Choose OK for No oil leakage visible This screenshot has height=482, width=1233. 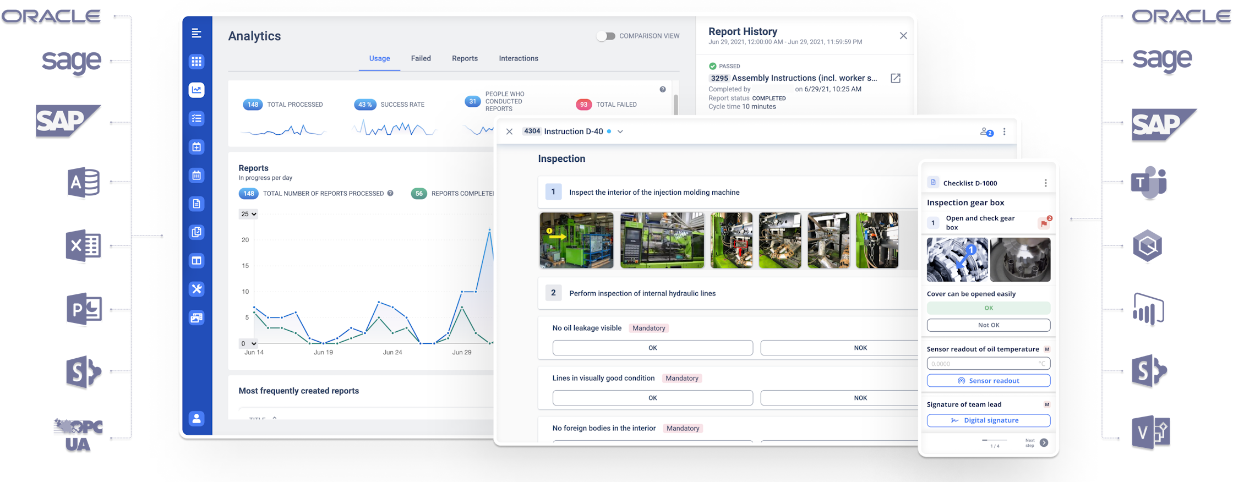(x=653, y=348)
